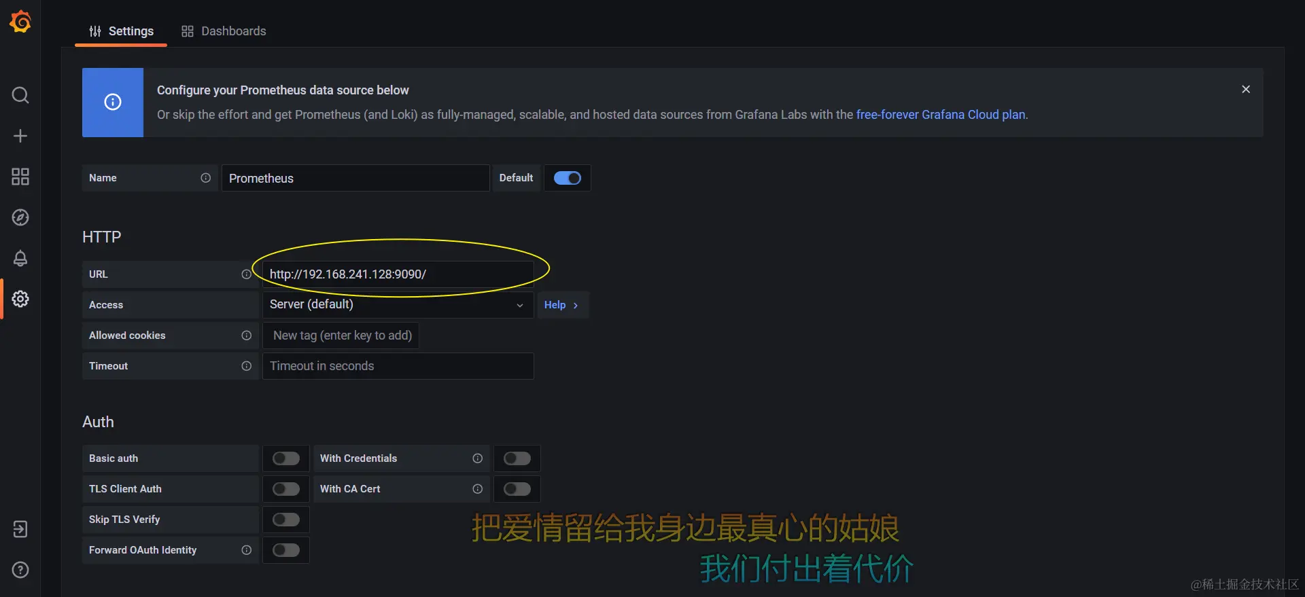The image size is (1305, 597).
Task: Click the sign-out icon in sidebar
Action: tap(20, 529)
